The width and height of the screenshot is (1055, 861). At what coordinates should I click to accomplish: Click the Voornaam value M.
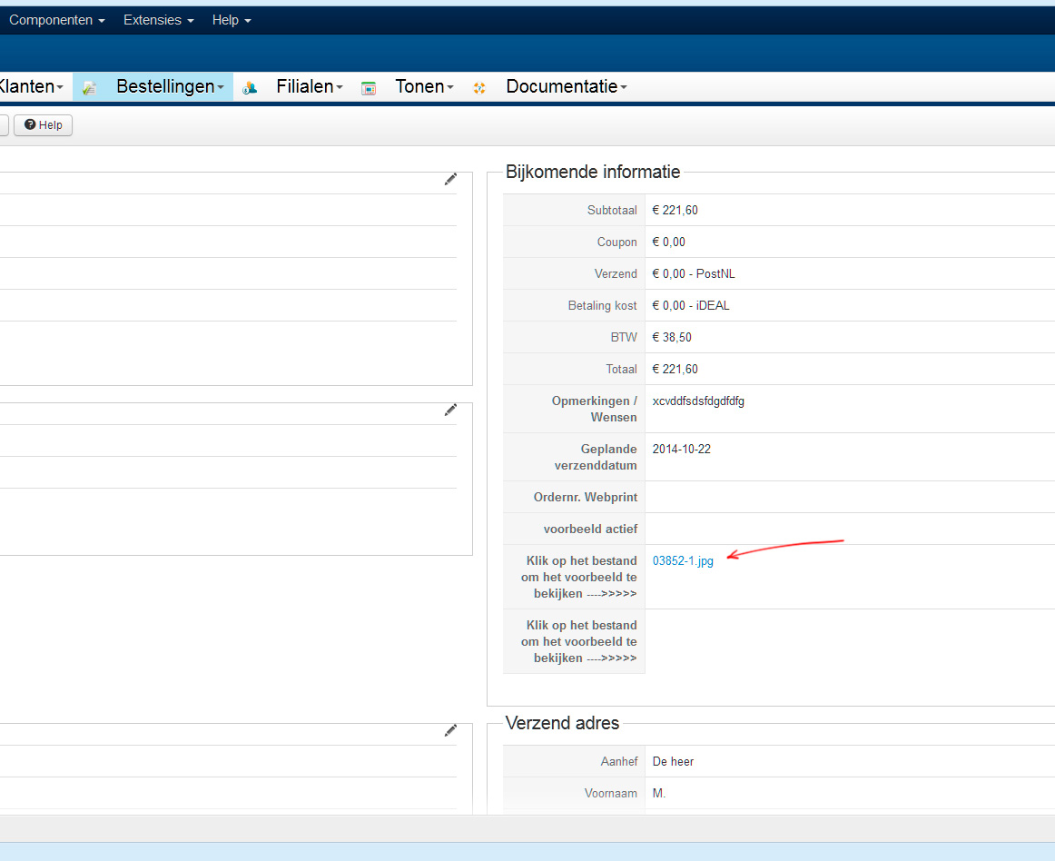click(659, 793)
